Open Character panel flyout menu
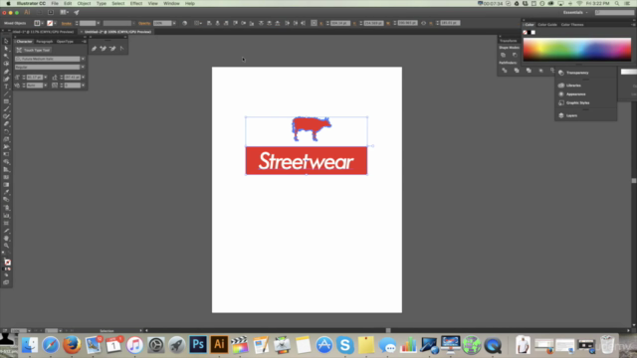 (x=84, y=42)
